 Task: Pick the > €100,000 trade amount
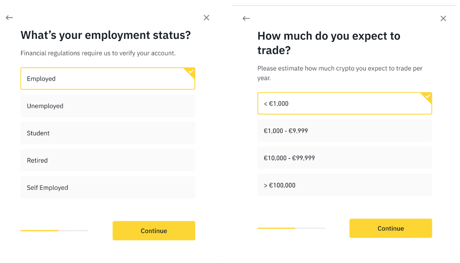344,185
